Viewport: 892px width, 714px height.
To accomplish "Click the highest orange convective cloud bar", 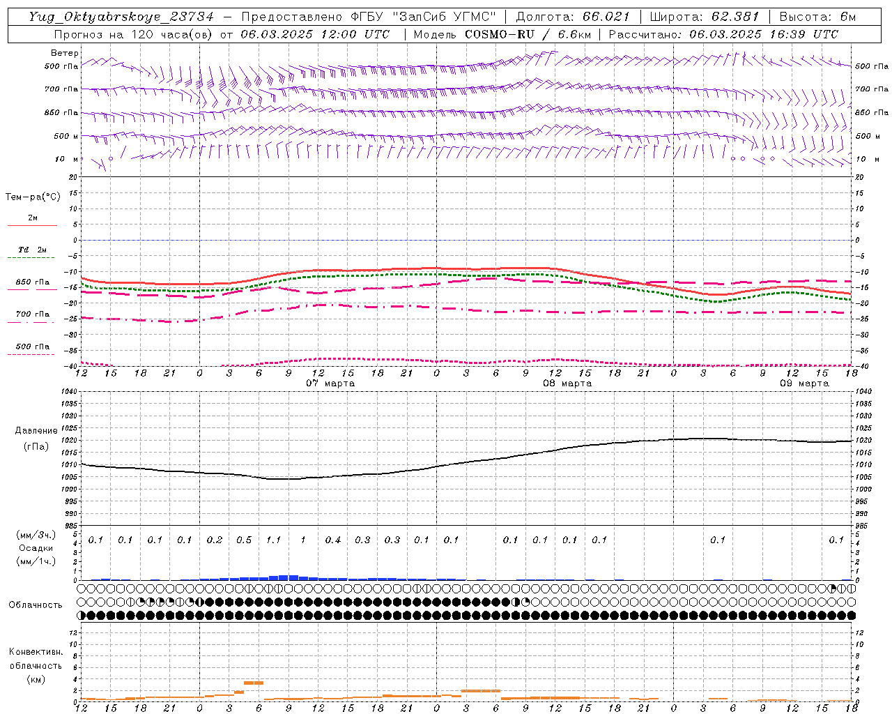I will coord(254,683).
